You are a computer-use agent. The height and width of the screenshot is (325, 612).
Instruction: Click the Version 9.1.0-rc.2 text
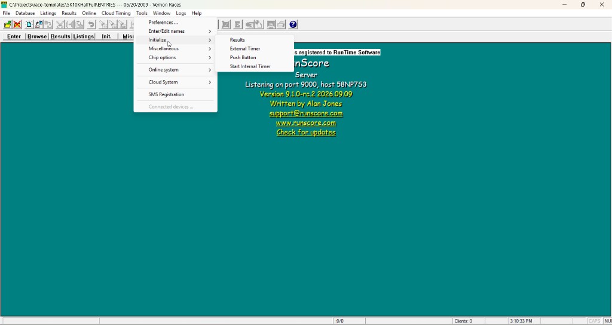pos(306,94)
